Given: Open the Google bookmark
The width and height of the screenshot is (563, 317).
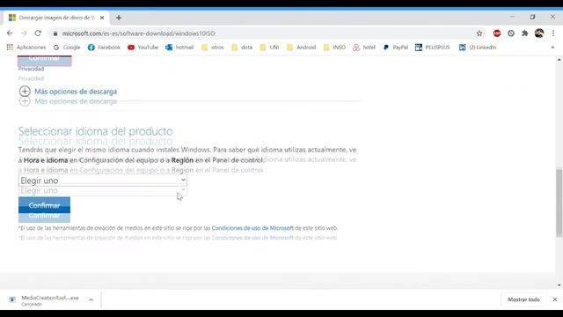Looking at the screenshot, I should pos(67,47).
